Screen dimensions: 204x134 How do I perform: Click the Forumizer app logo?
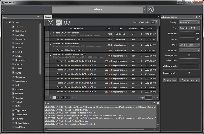click(3, 3)
